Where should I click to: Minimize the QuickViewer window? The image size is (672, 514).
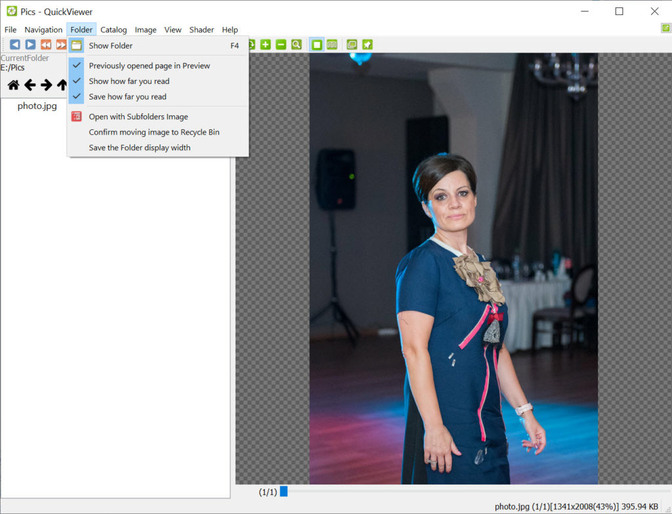(x=585, y=11)
